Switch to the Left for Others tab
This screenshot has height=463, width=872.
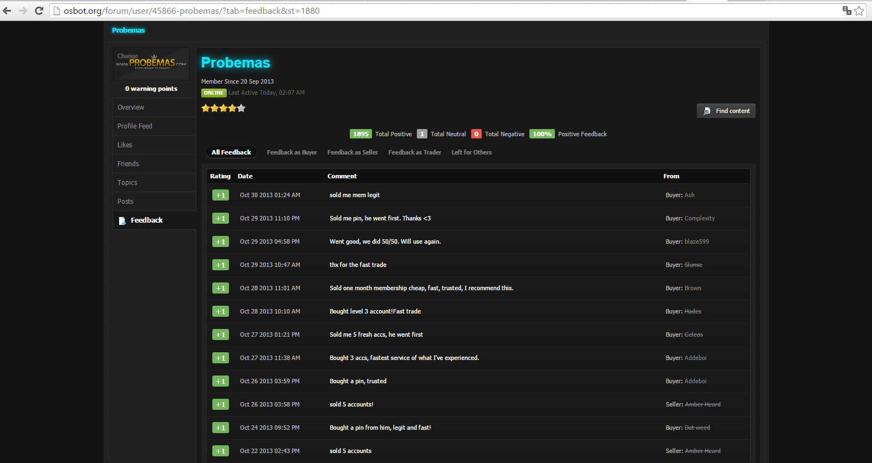click(472, 152)
